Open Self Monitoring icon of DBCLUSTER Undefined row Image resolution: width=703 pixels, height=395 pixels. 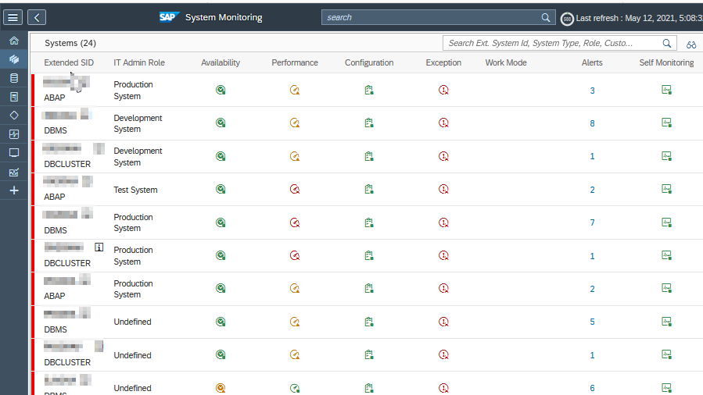coord(667,354)
